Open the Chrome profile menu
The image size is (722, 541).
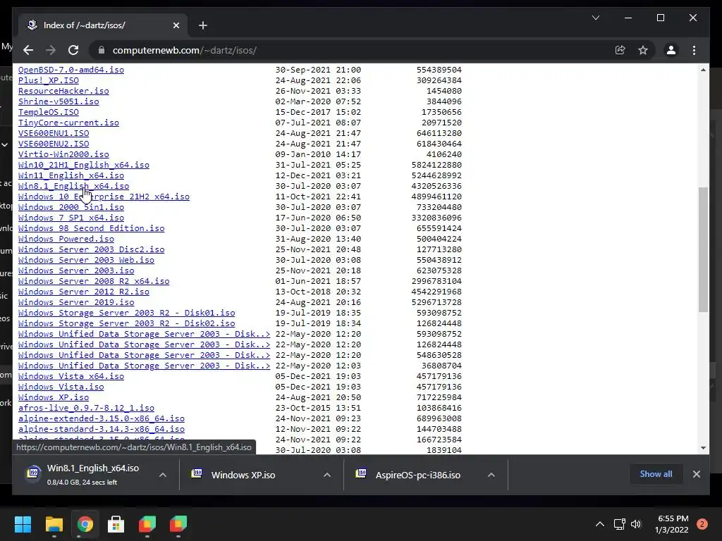(671, 50)
